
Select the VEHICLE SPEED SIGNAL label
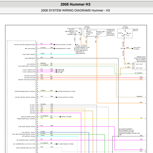pyautogui.click(x=28, y=117)
